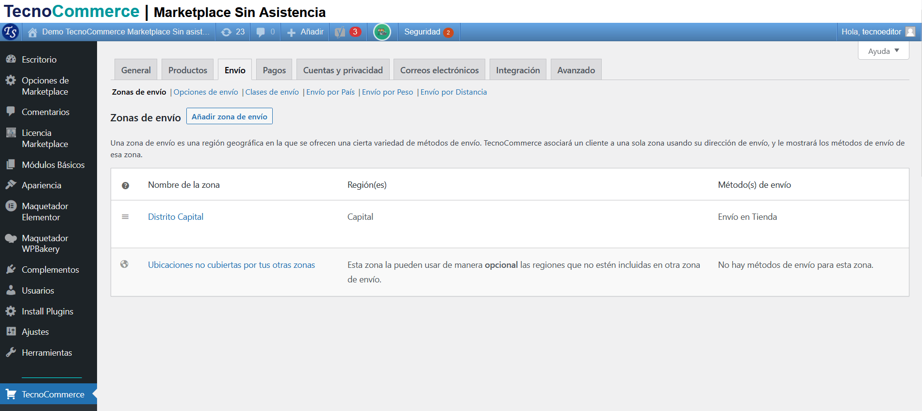
Task: Click the TS logo icon in admin bar
Action: (11, 32)
